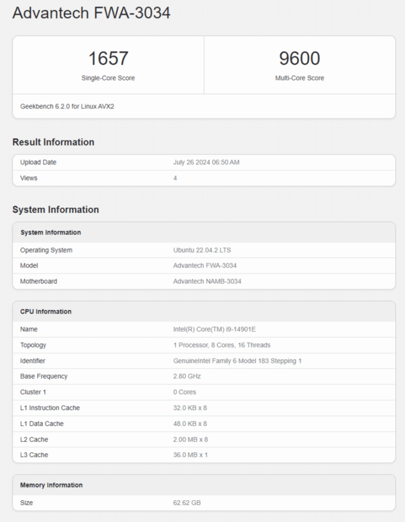
Task: Click Geekbench 6.2.0 for Linux AVX2 text
Action: pyautogui.click(x=67, y=107)
